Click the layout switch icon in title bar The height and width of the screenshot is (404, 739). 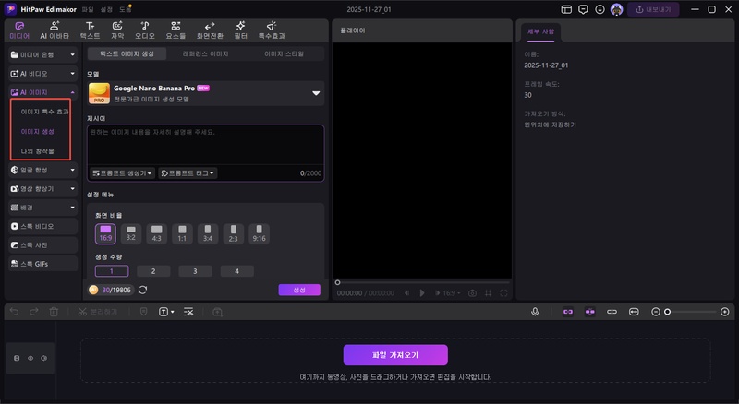[x=566, y=9]
